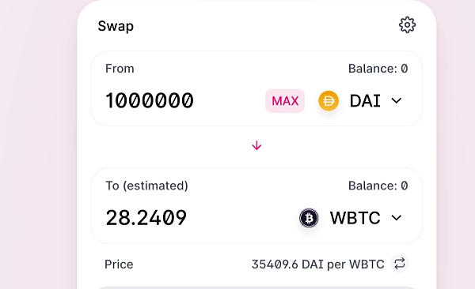Click the To (estimated) label
This screenshot has height=289, width=475.
(x=146, y=186)
